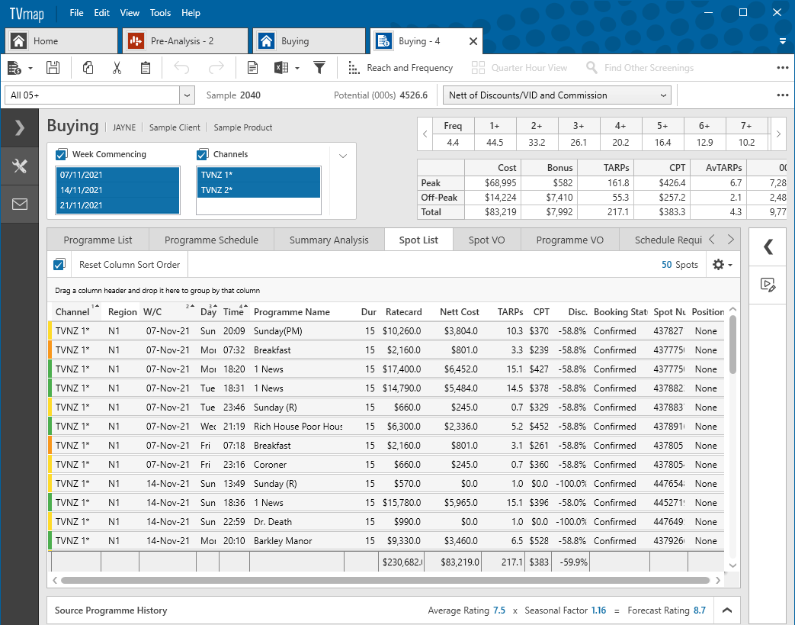Viewport: 795px width, 625px height.
Task: Expand the left sidebar arrow
Action: (19, 127)
